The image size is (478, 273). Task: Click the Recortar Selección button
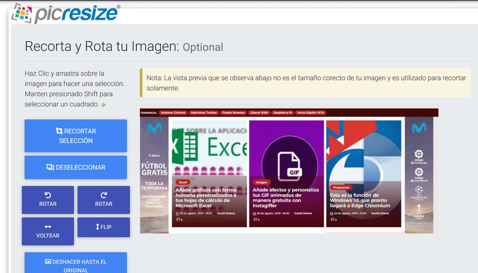pyautogui.click(x=76, y=136)
